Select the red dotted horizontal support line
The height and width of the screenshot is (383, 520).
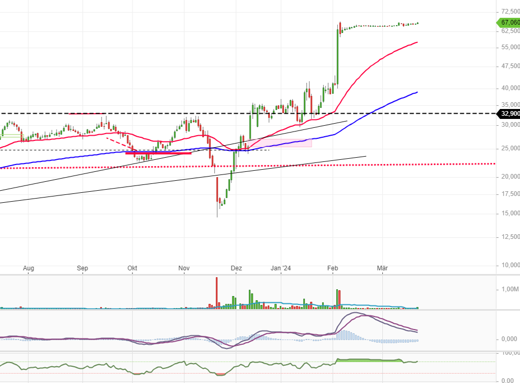point(419,165)
